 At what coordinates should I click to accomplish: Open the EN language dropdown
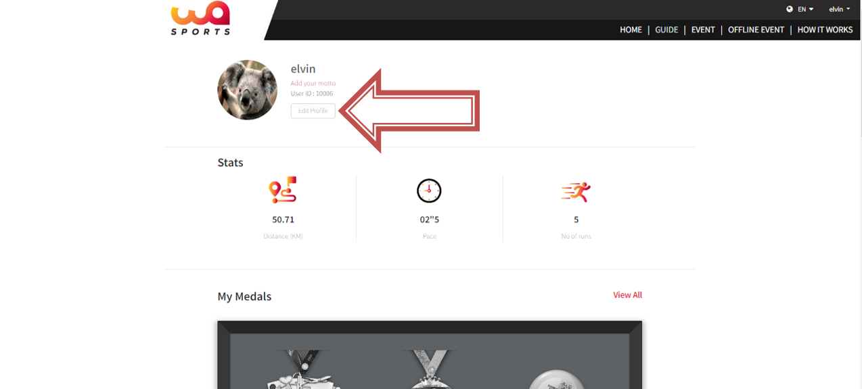click(x=805, y=9)
